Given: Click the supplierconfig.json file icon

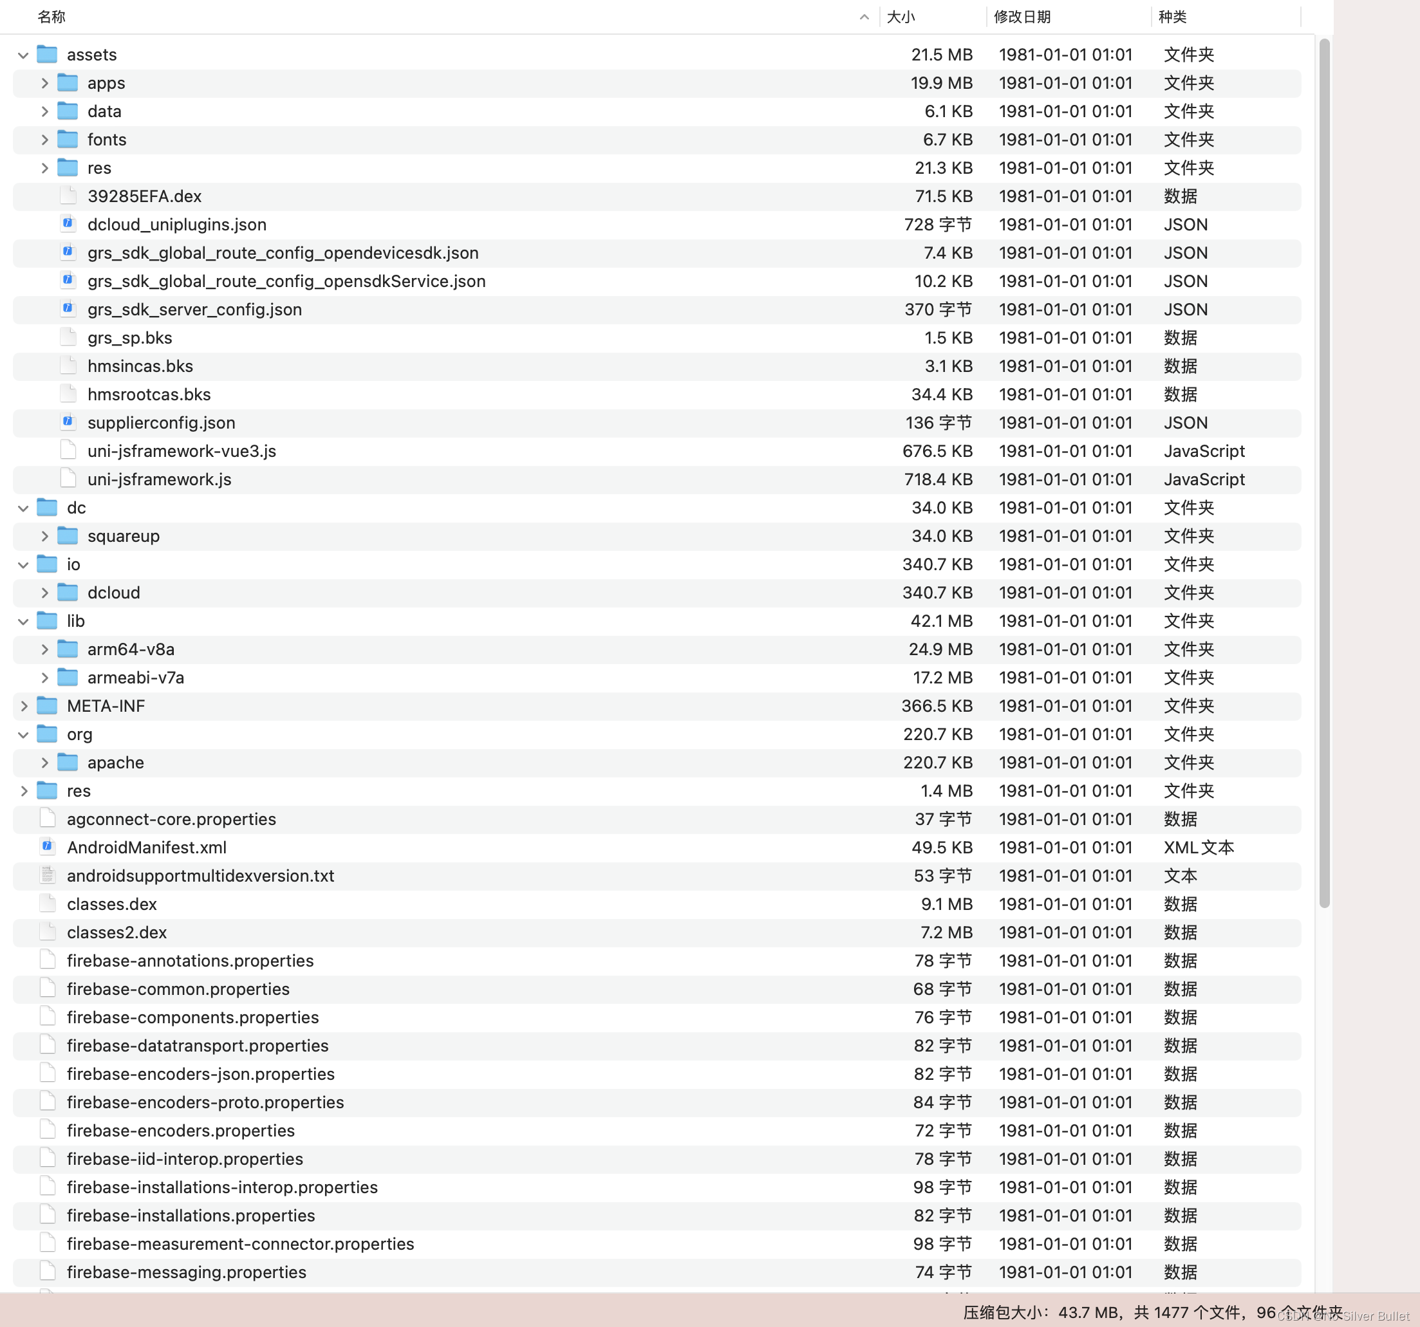Looking at the screenshot, I should coord(68,422).
